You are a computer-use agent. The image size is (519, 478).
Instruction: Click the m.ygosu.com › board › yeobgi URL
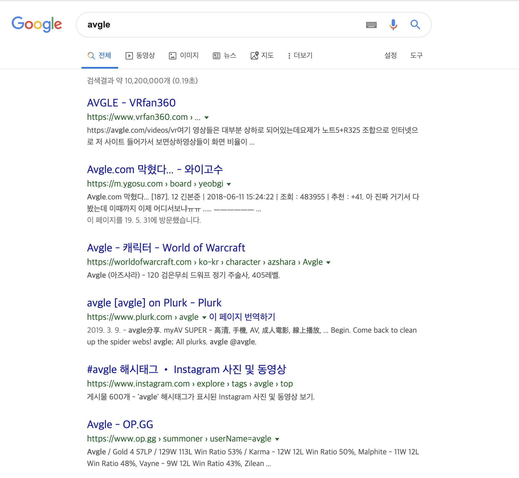(x=155, y=184)
